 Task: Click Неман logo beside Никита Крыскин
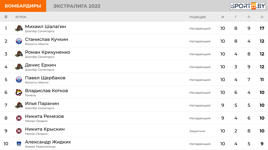point(19,131)
